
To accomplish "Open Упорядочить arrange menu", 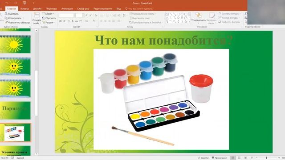I will 199,18.
